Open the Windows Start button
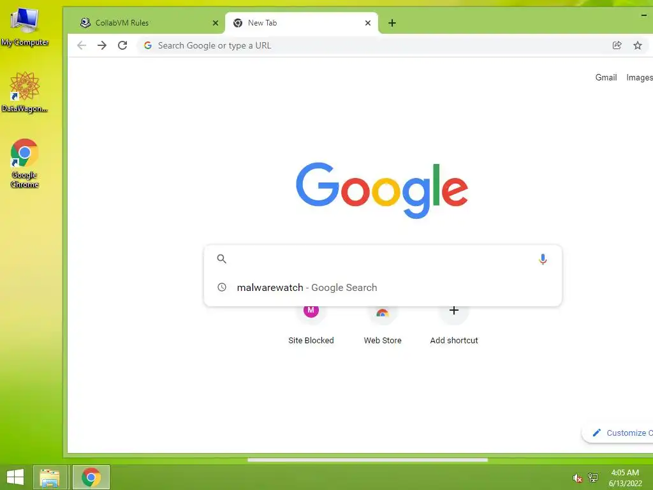This screenshot has width=653, height=490. click(15, 477)
